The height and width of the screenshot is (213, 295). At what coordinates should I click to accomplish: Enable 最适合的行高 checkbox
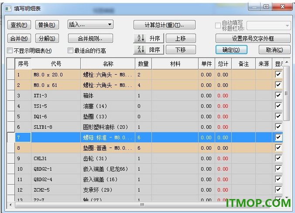point(70,51)
